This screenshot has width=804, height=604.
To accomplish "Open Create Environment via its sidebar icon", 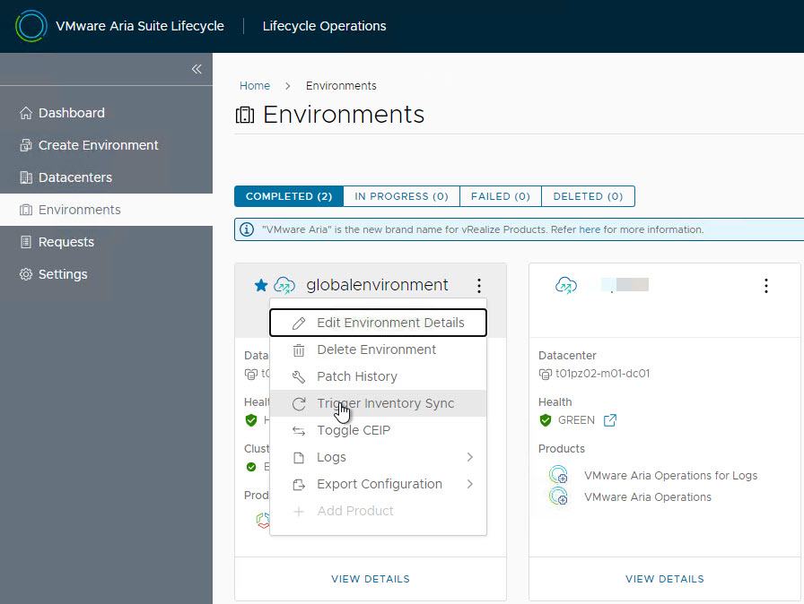I will click(25, 144).
